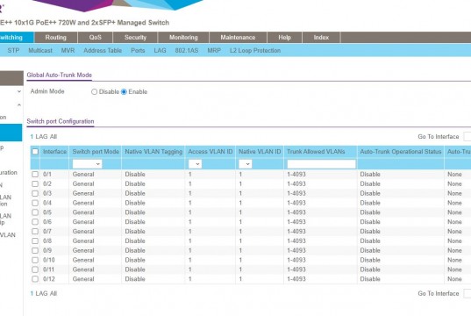Open the Native VLAN ID dropdown
Screen dimensions: 471x316
pos(245,164)
